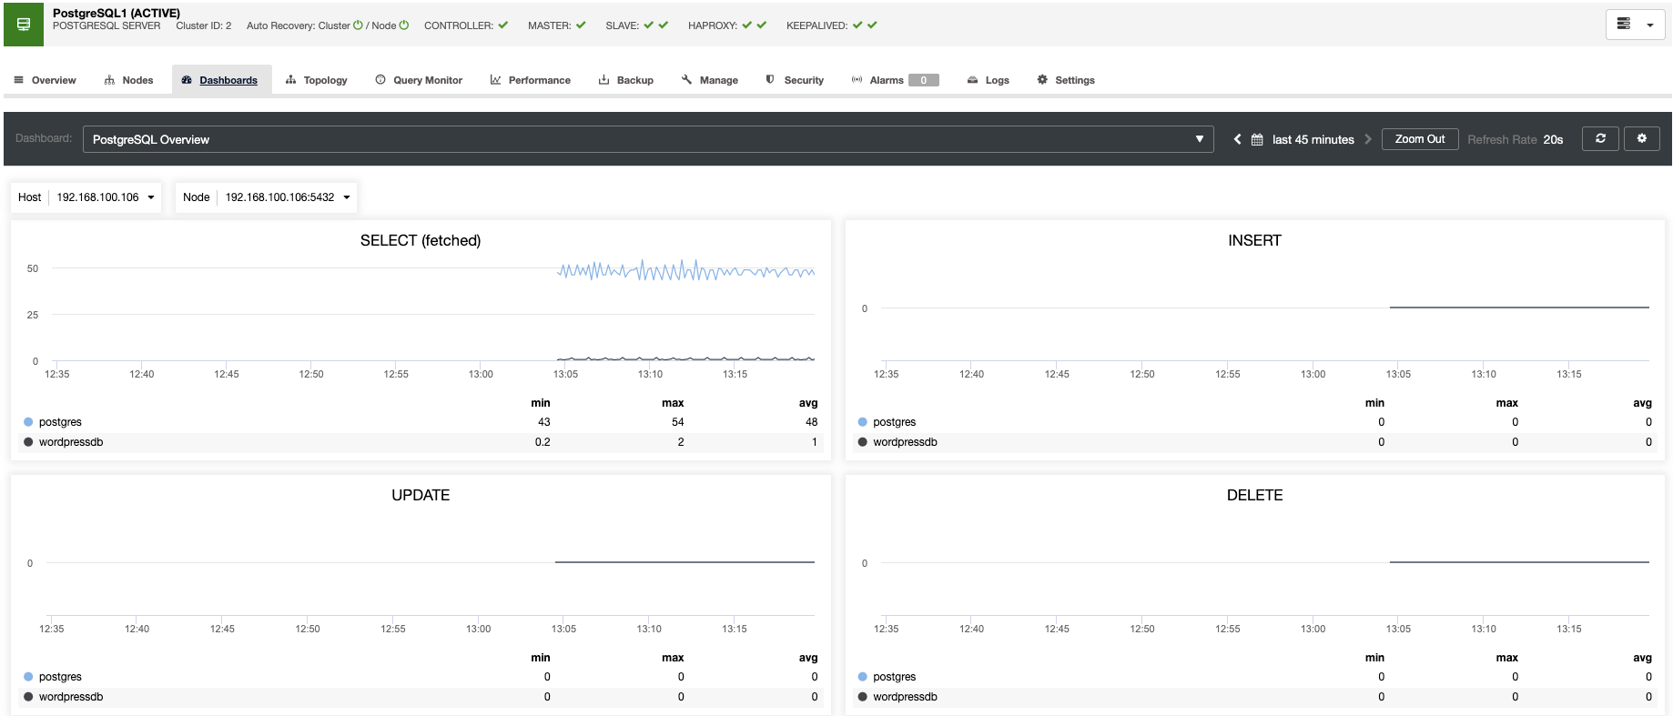1673x716 pixels.
Task: Click the first HAPROXY status checkmark
Action: (747, 25)
